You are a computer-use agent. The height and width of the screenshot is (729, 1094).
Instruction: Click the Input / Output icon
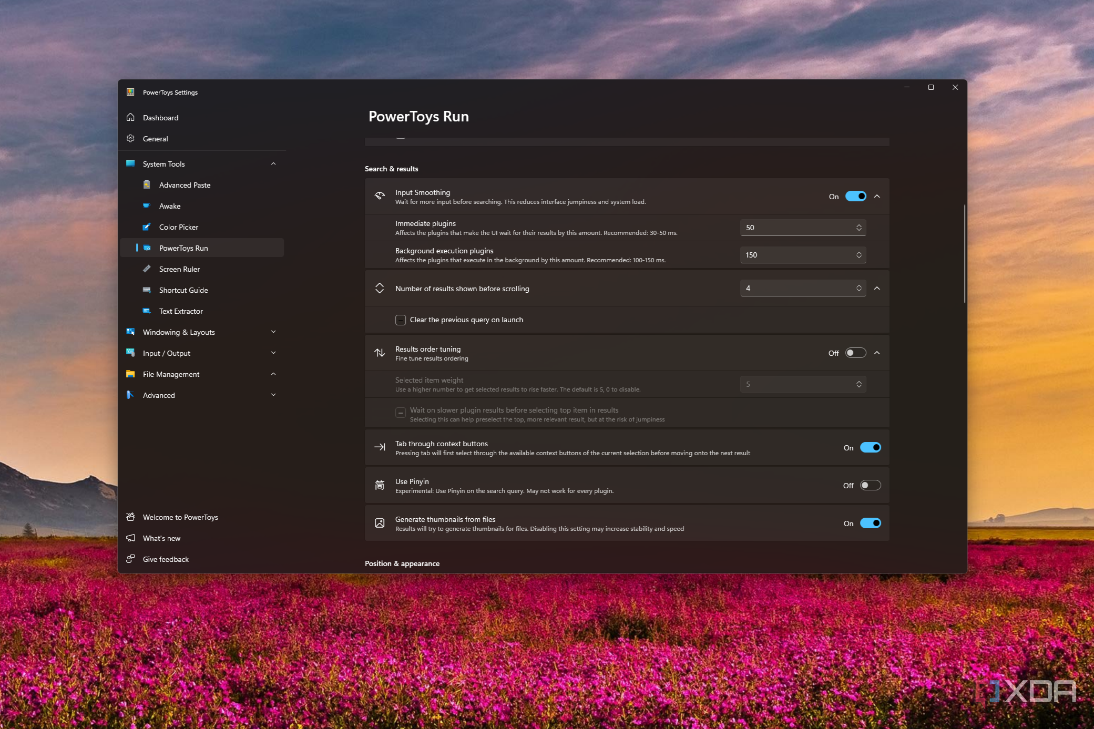point(130,353)
